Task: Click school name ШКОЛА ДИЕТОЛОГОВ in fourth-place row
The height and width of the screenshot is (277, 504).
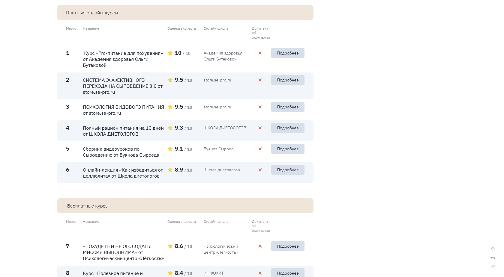Action: tap(225, 128)
